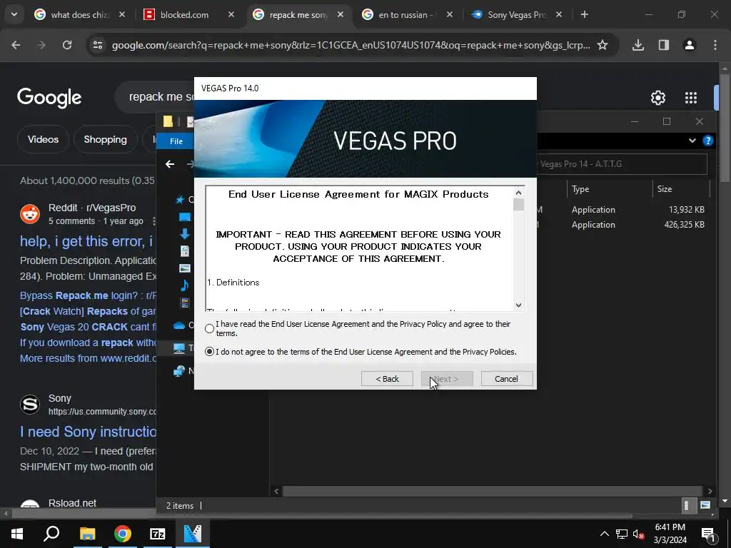Switch Explorer to large icons view
Image resolution: width=731 pixels, height=548 pixels.
tap(705, 506)
